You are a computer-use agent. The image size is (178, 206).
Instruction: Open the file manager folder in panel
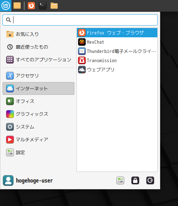tap(54, 6)
